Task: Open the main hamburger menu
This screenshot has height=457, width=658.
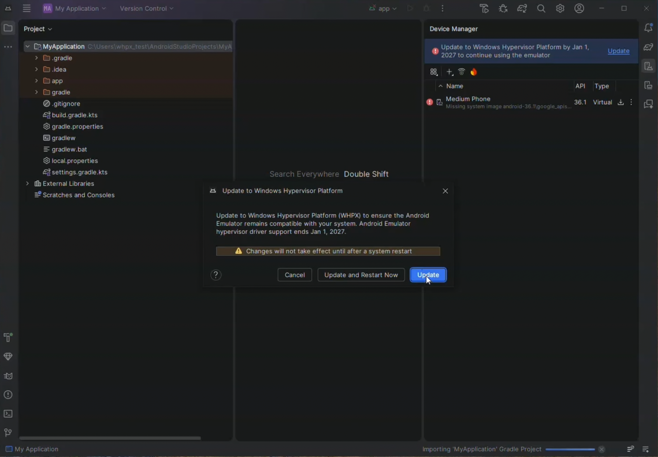Action: [26, 8]
